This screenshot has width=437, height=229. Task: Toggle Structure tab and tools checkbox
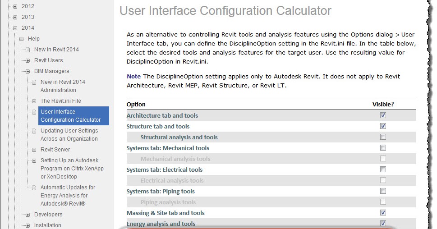(x=383, y=126)
